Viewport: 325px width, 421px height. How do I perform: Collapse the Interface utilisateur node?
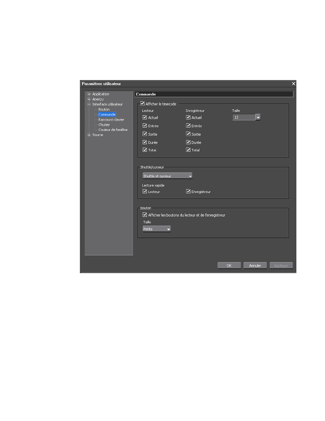click(89, 104)
